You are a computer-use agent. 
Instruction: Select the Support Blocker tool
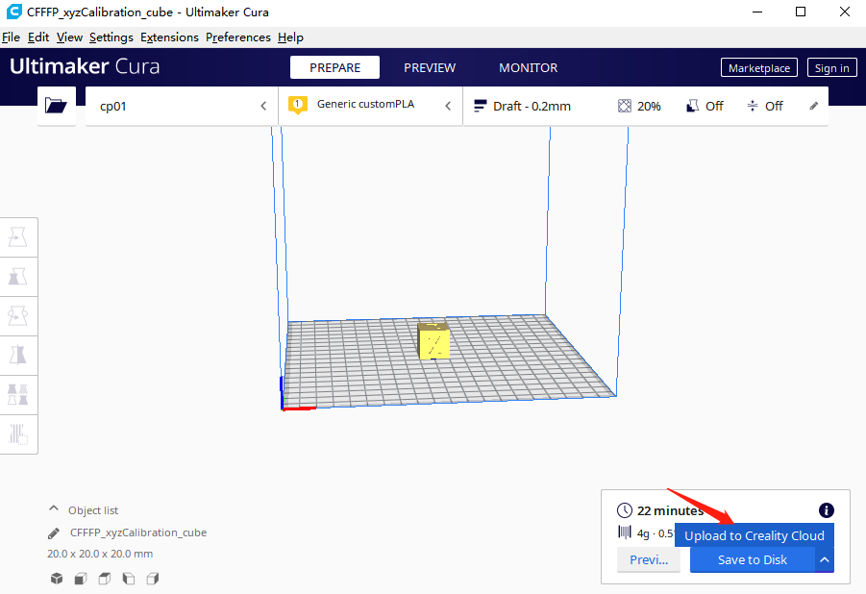pos(19,433)
